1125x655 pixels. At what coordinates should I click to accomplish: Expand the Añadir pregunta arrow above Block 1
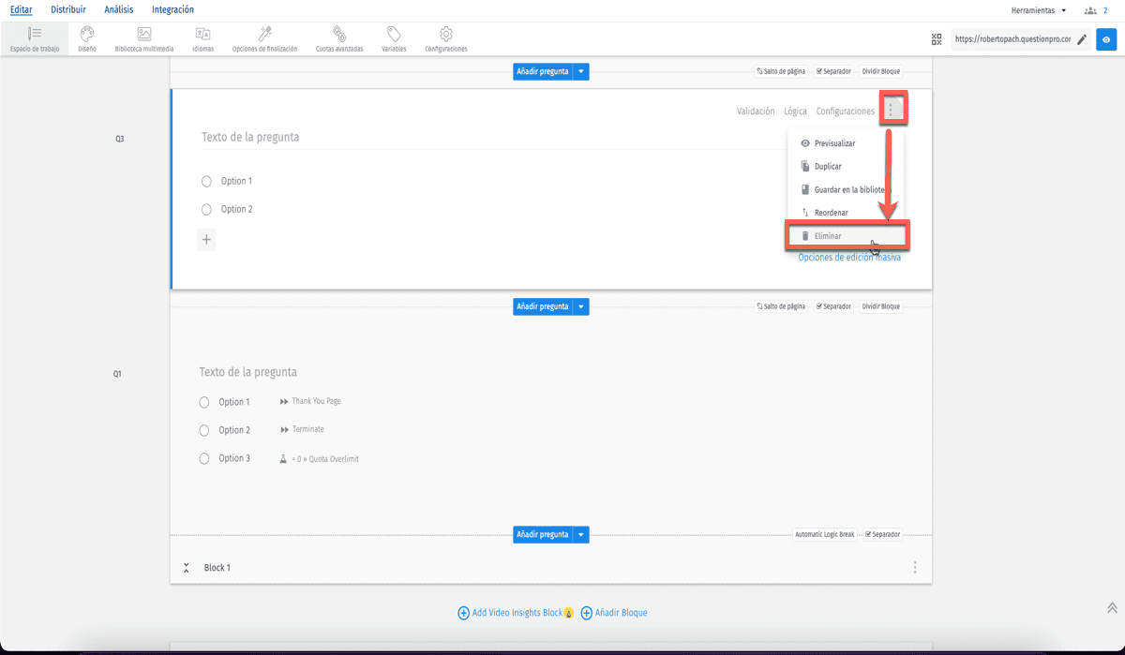(581, 535)
